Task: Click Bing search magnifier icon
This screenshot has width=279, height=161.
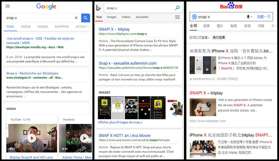Action: [178, 8]
